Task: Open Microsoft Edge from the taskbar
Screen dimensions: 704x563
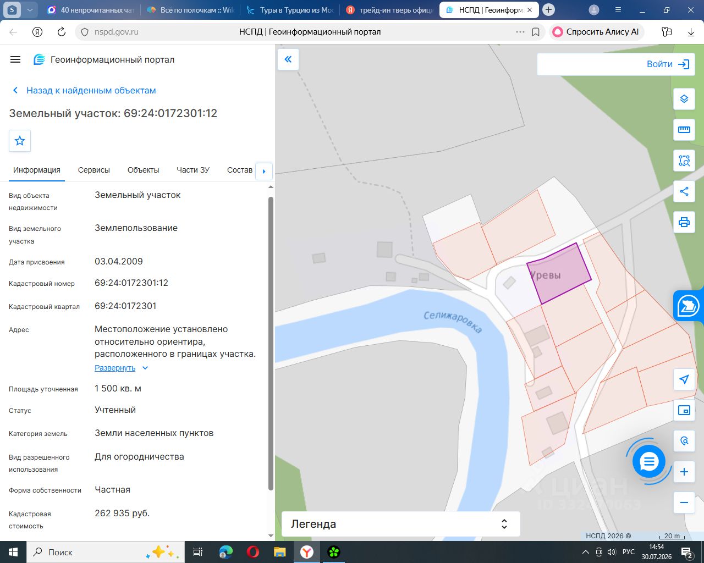Action: coord(226,552)
